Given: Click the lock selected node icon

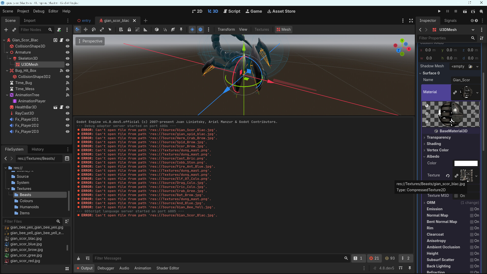Looking at the screenshot, I should (129, 29).
